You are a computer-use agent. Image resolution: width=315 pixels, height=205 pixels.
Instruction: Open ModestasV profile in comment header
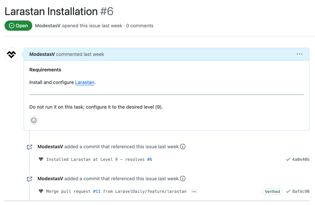tap(42, 54)
